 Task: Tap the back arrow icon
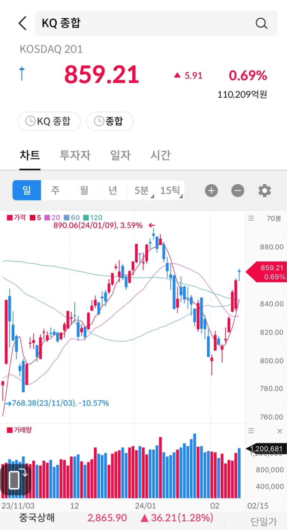[22, 23]
